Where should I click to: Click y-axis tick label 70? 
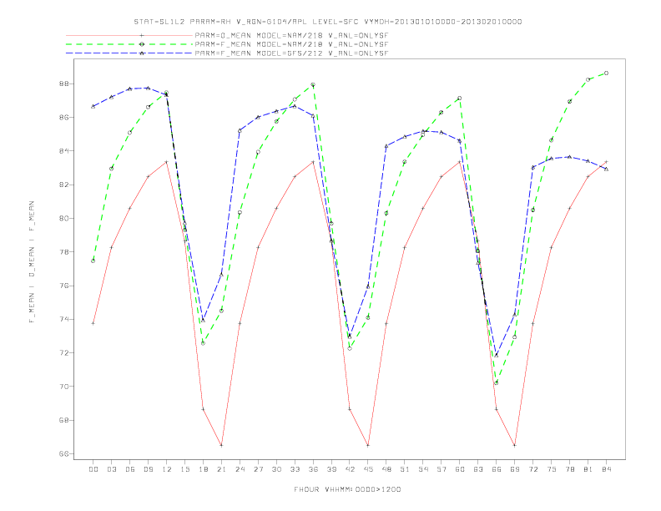64,387
